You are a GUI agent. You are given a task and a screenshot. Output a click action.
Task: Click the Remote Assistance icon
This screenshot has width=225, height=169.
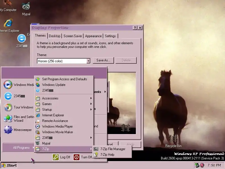coord(38,121)
